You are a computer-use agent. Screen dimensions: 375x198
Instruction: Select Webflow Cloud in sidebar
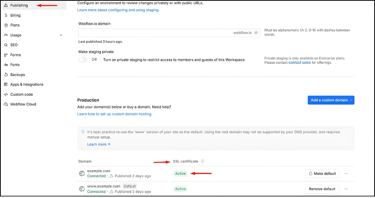23,104
